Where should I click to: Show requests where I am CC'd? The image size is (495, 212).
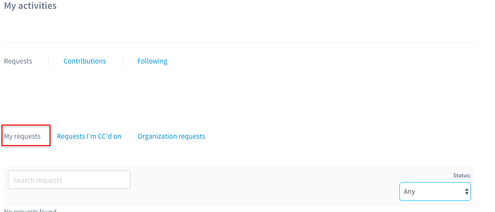(x=89, y=136)
